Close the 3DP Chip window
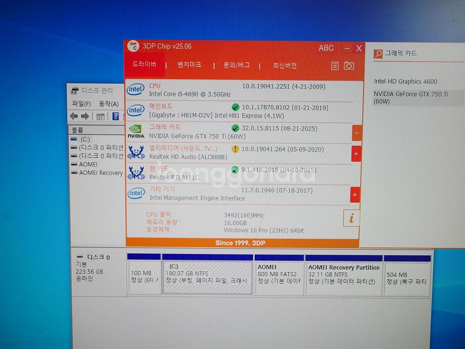Image resolution: width=465 pixels, height=349 pixels. [x=359, y=48]
